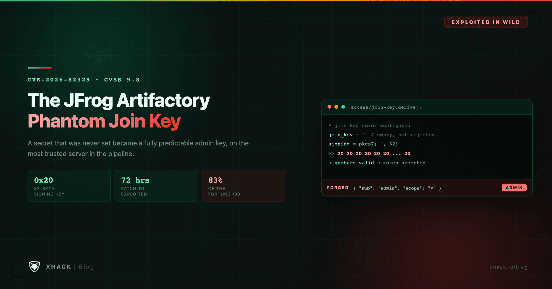Click the comment "# join key never configured"
The image size is (552, 289).
click(x=369, y=125)
